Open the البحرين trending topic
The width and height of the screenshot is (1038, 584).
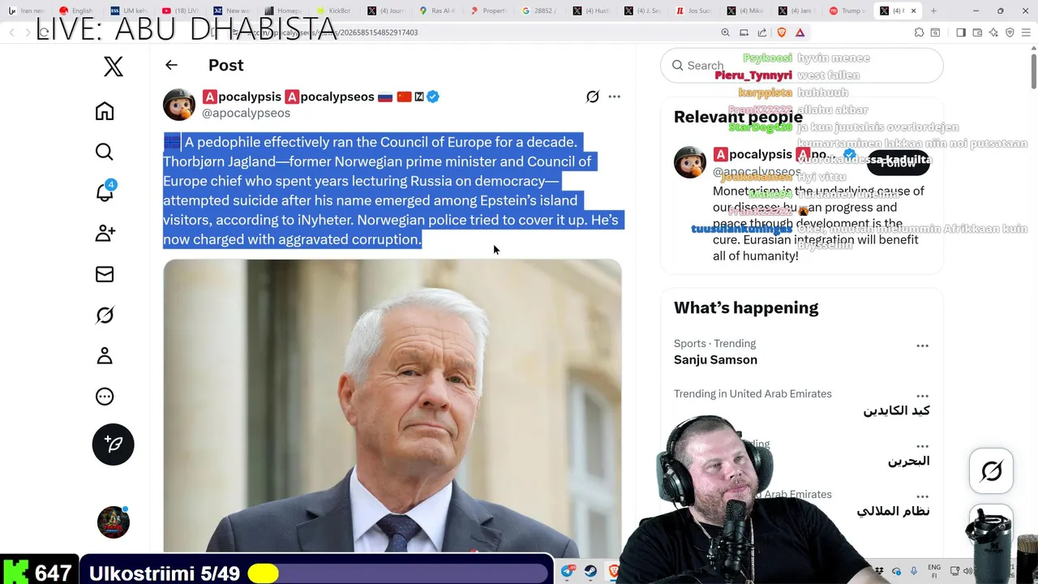coord(908,461)
